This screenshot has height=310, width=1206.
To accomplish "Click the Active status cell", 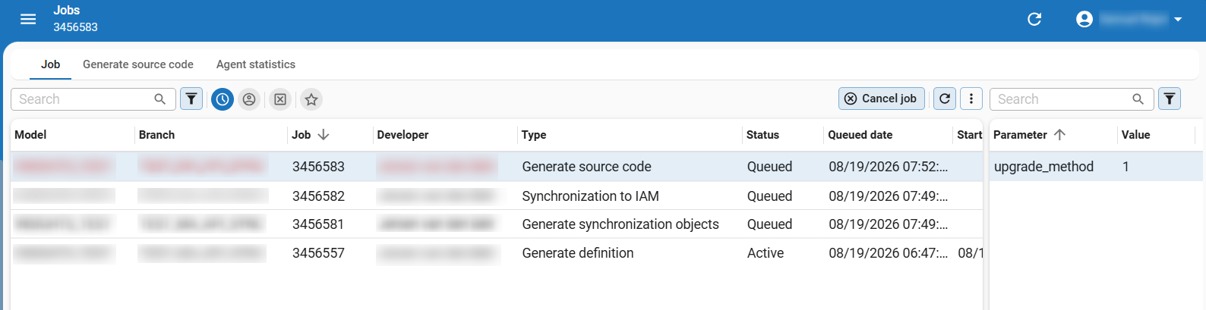I will (765, 253).
